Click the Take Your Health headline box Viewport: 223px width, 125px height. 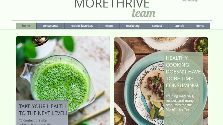tap(43, 110)
